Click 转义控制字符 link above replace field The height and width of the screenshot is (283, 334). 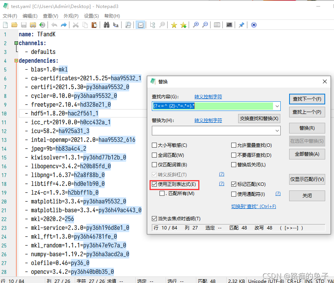pyautogui.click(x=208, y=120)
